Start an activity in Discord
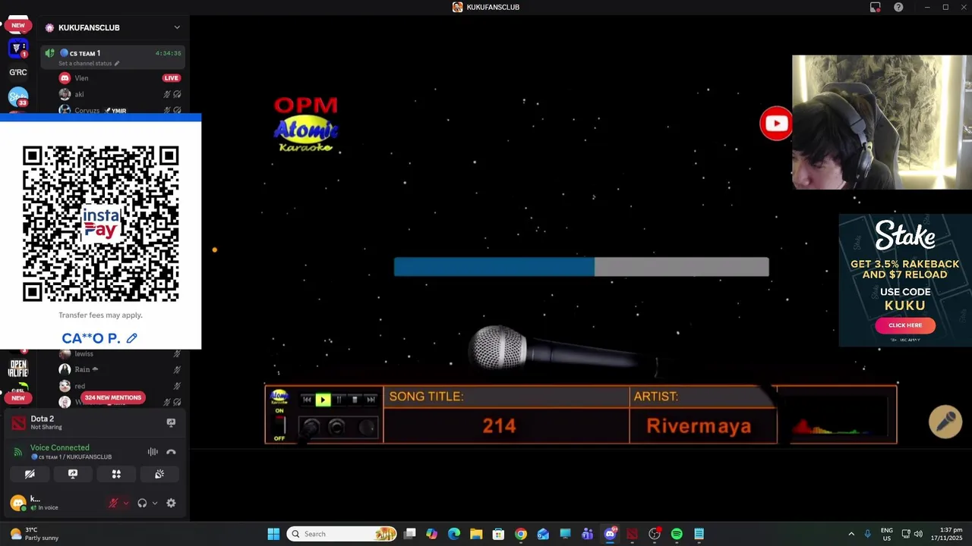The image size is (972, 546). pyautogui.click(x=116, y=474)
